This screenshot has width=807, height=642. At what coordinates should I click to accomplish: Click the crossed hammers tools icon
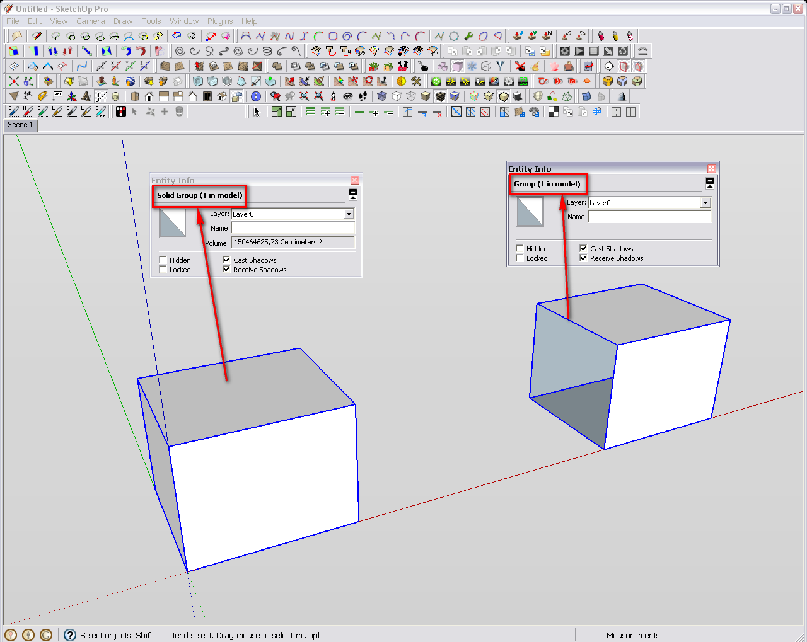[416, 81]
